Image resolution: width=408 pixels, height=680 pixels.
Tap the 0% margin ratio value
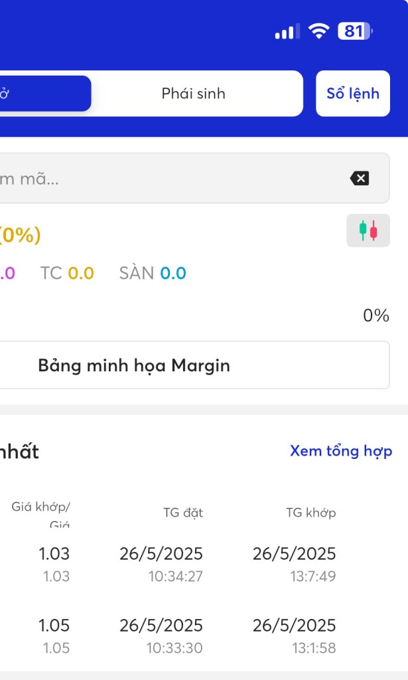tap(375, 315)
